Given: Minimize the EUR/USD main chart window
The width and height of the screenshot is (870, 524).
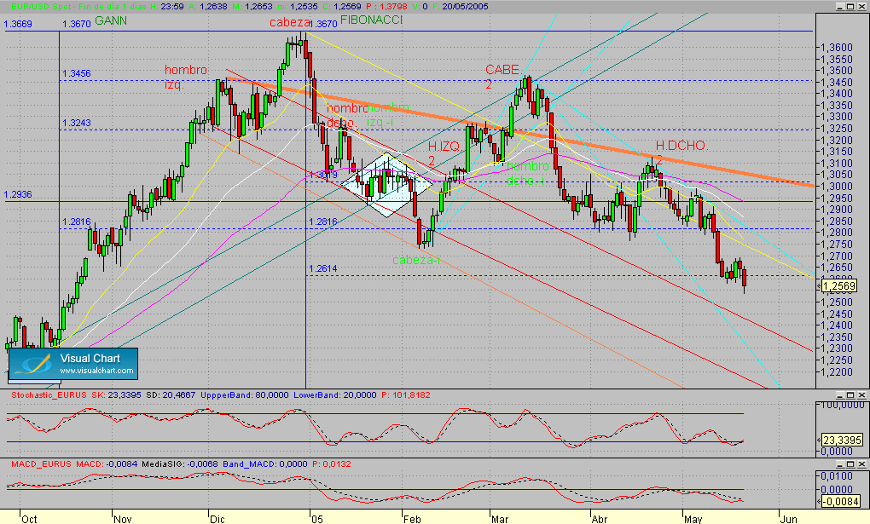Looking at the screenshot, I should coord(840,7).
